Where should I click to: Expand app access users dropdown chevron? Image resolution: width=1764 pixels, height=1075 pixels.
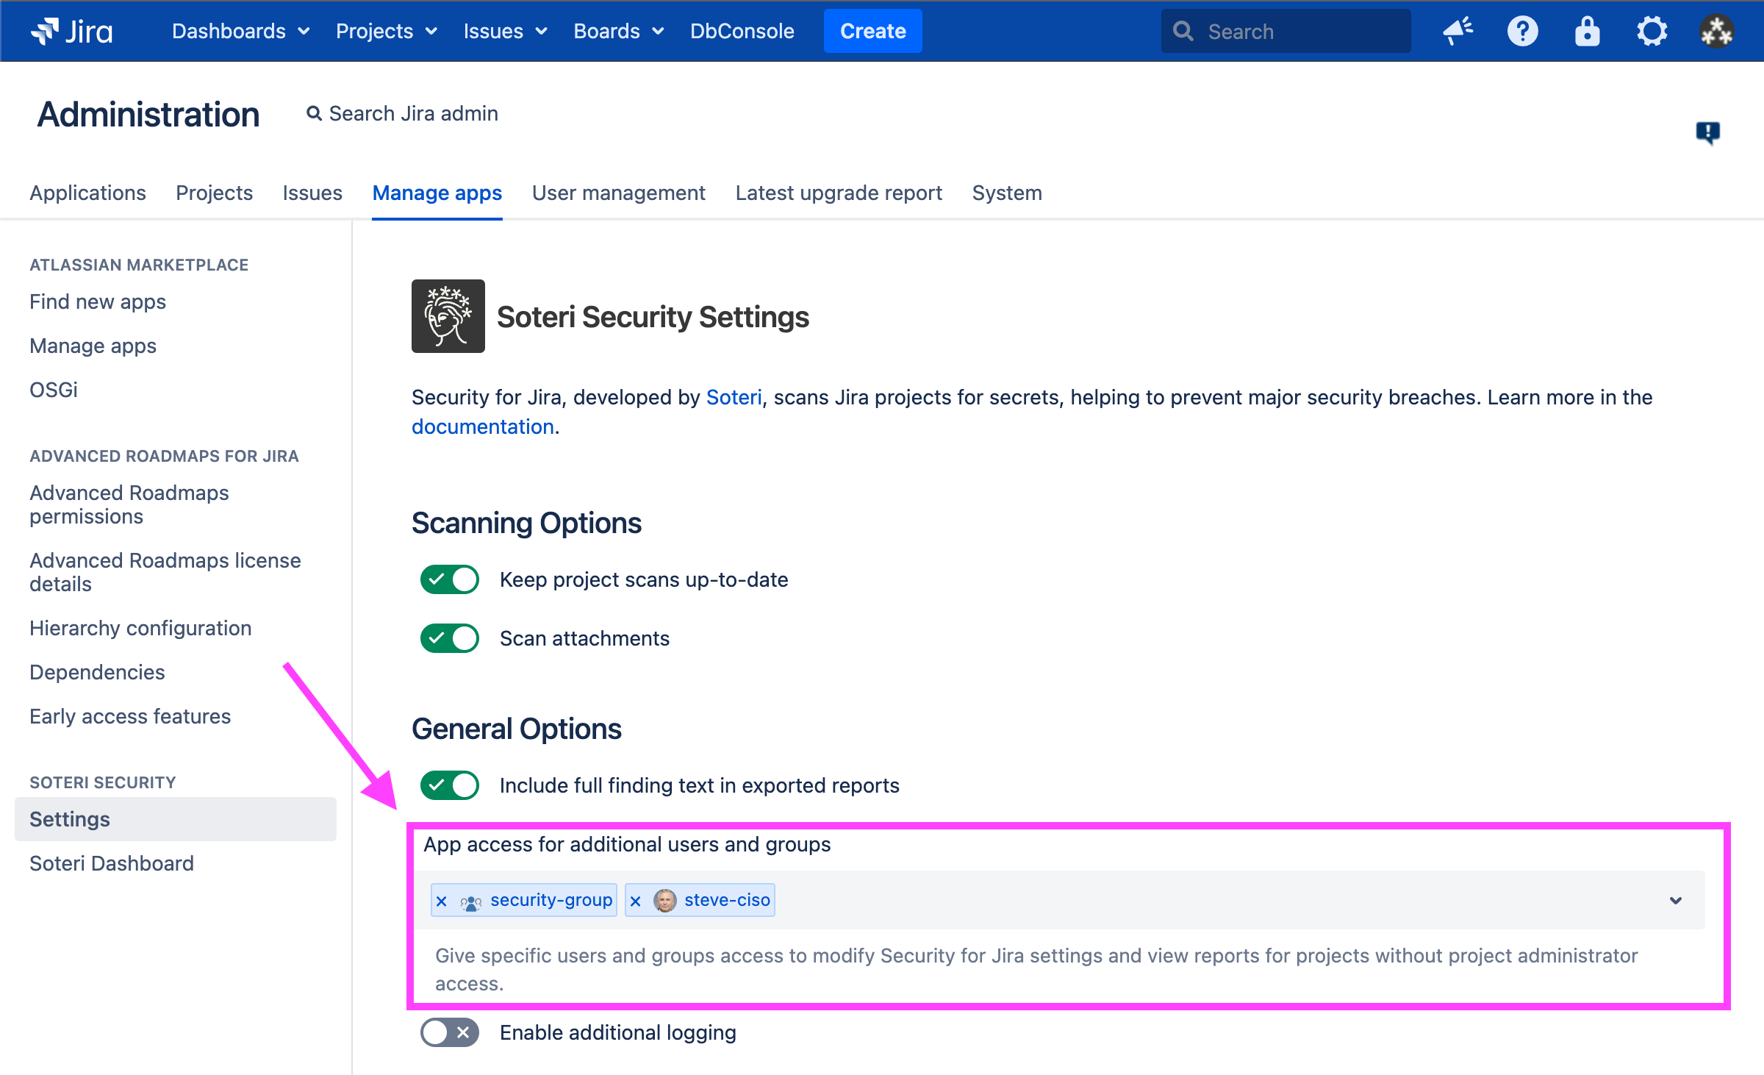pyautogui.click(x=1675, y=900)
